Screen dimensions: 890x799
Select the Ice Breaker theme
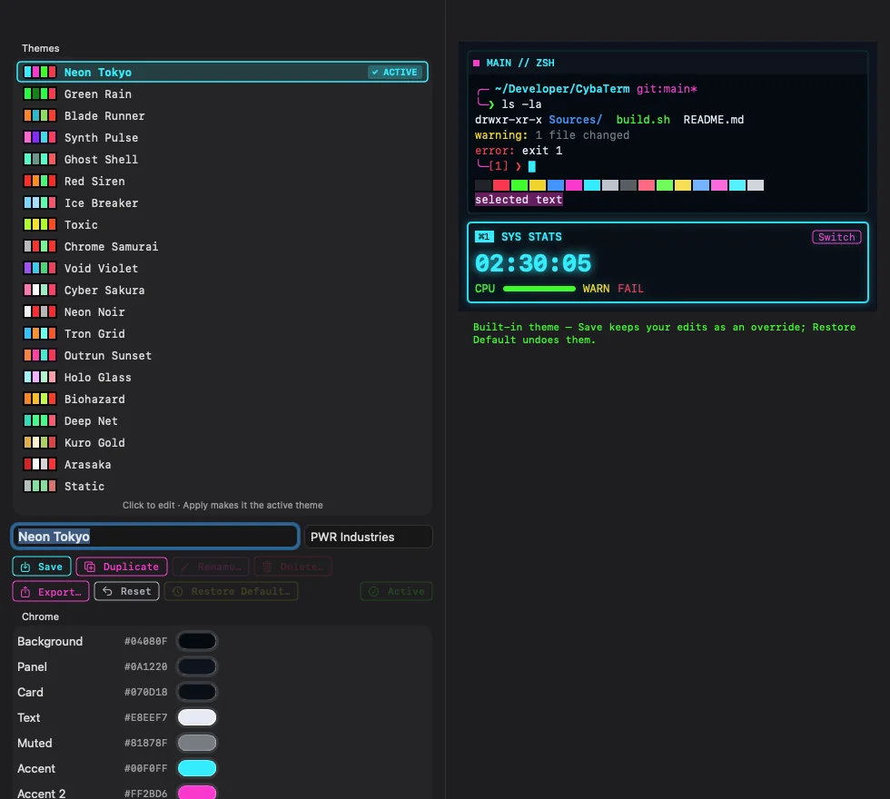point(222,203)
